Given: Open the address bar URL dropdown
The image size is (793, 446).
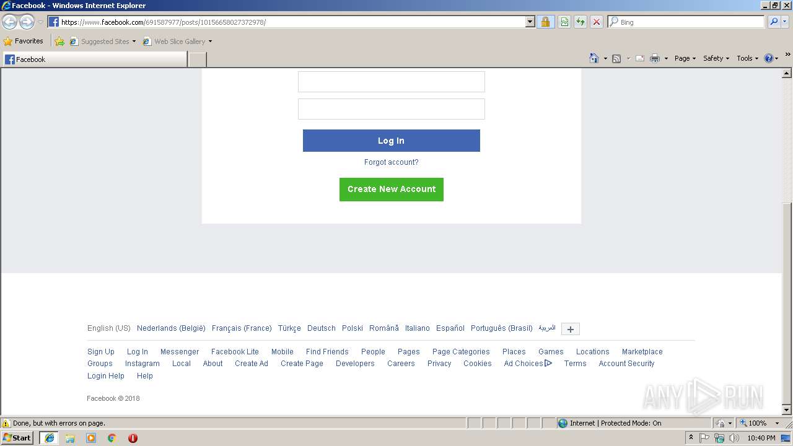Looking at the screenshot, I should pos(530,22).
